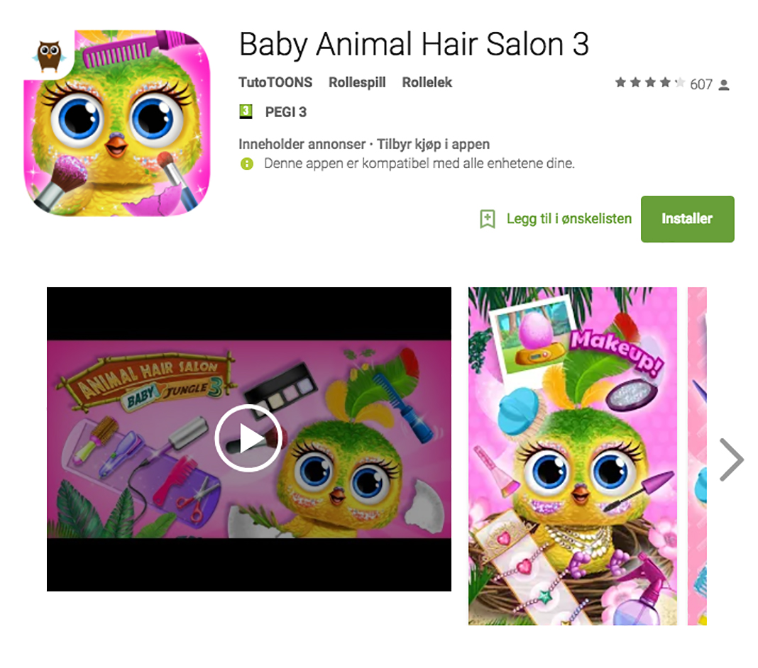This screenshot has width=758, height=668.
Task: Open the Rollespill category link
Action: pos(357,82)
